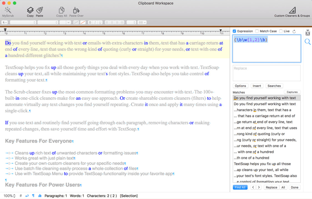
Task: Click the Done button
Action: (295, 187)
